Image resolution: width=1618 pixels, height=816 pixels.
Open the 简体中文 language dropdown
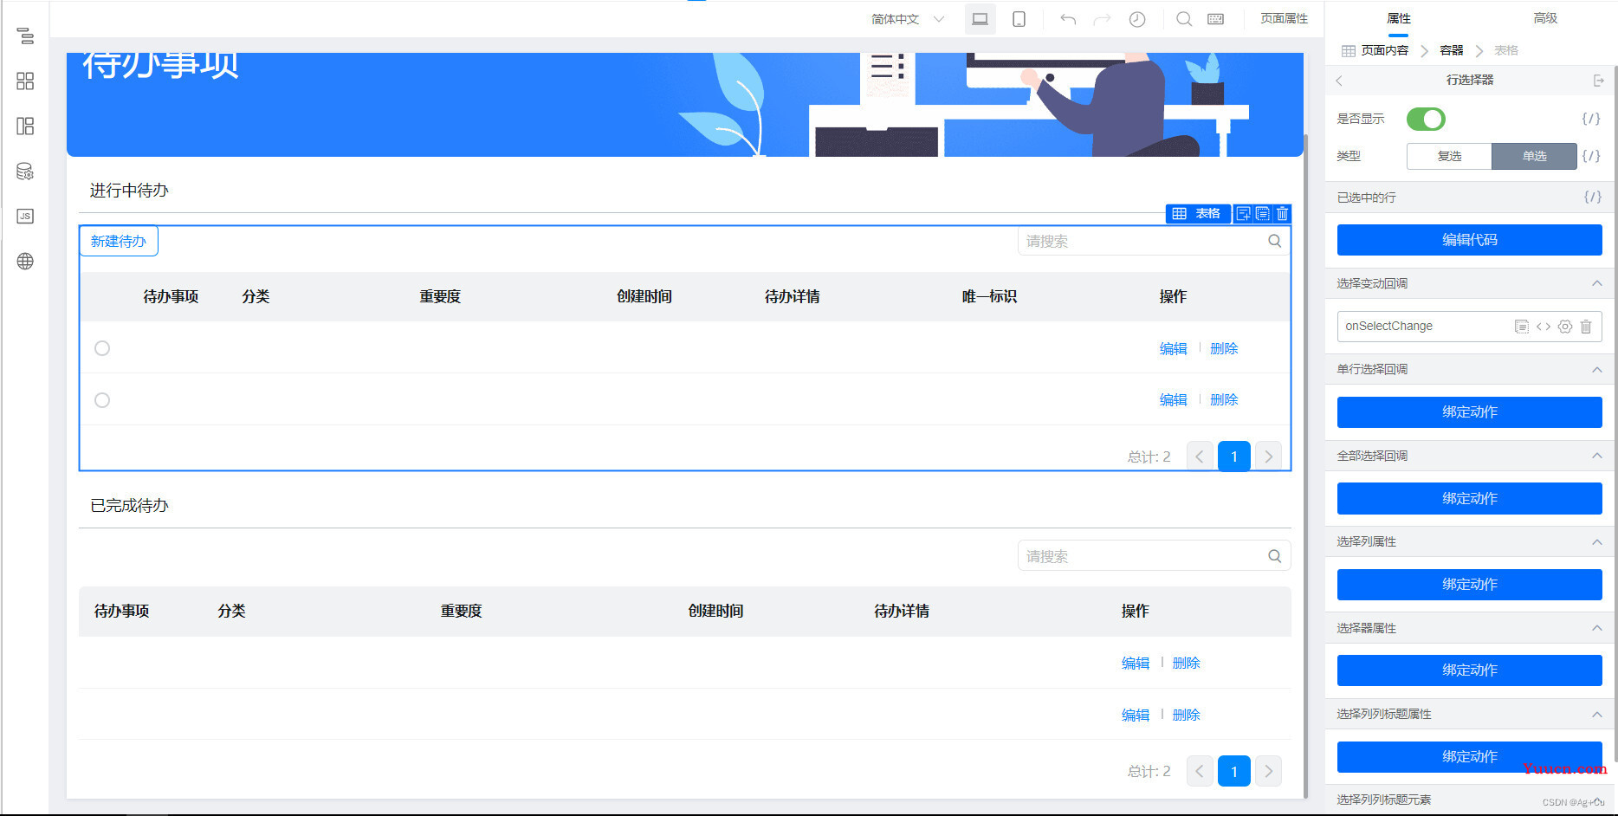click(x=907, y=19)
